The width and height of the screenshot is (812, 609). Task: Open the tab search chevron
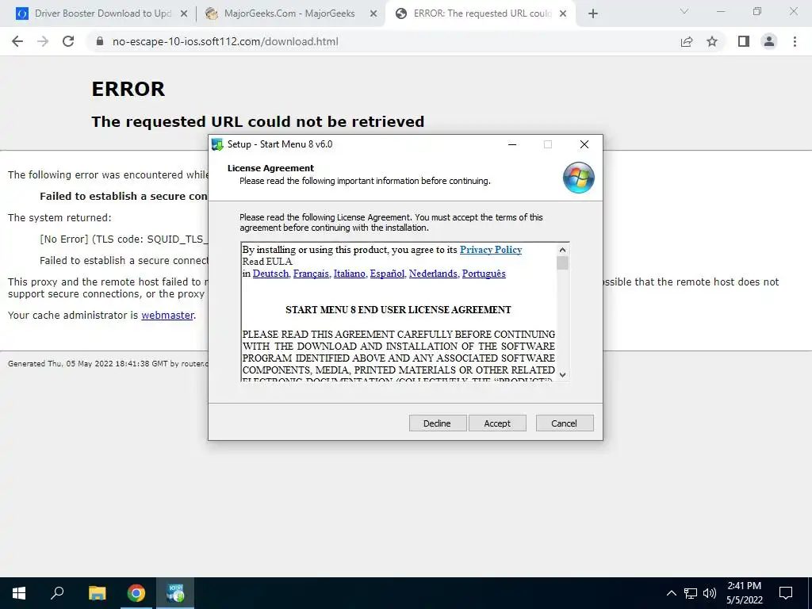684,11
